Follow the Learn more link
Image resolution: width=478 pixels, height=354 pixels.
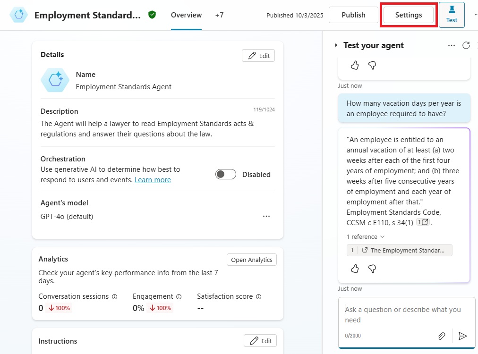click(x=153, y=180)
